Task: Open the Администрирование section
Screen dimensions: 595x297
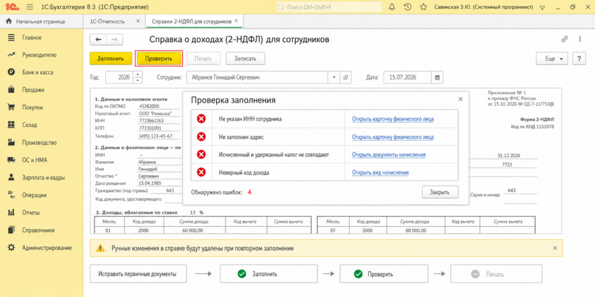Action: click(x=46, y=248)
